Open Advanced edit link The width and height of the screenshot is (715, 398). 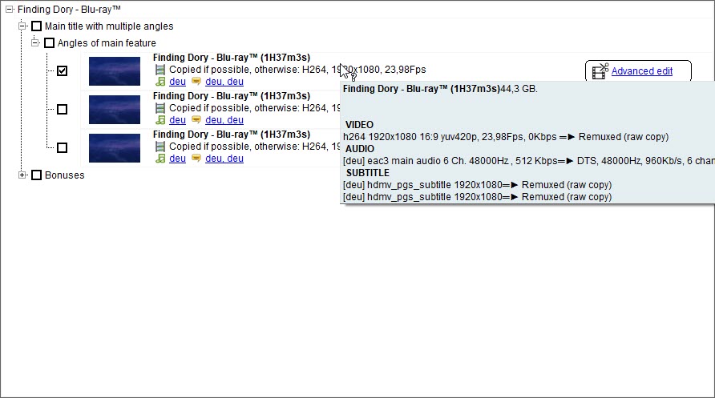coord(641,71)
